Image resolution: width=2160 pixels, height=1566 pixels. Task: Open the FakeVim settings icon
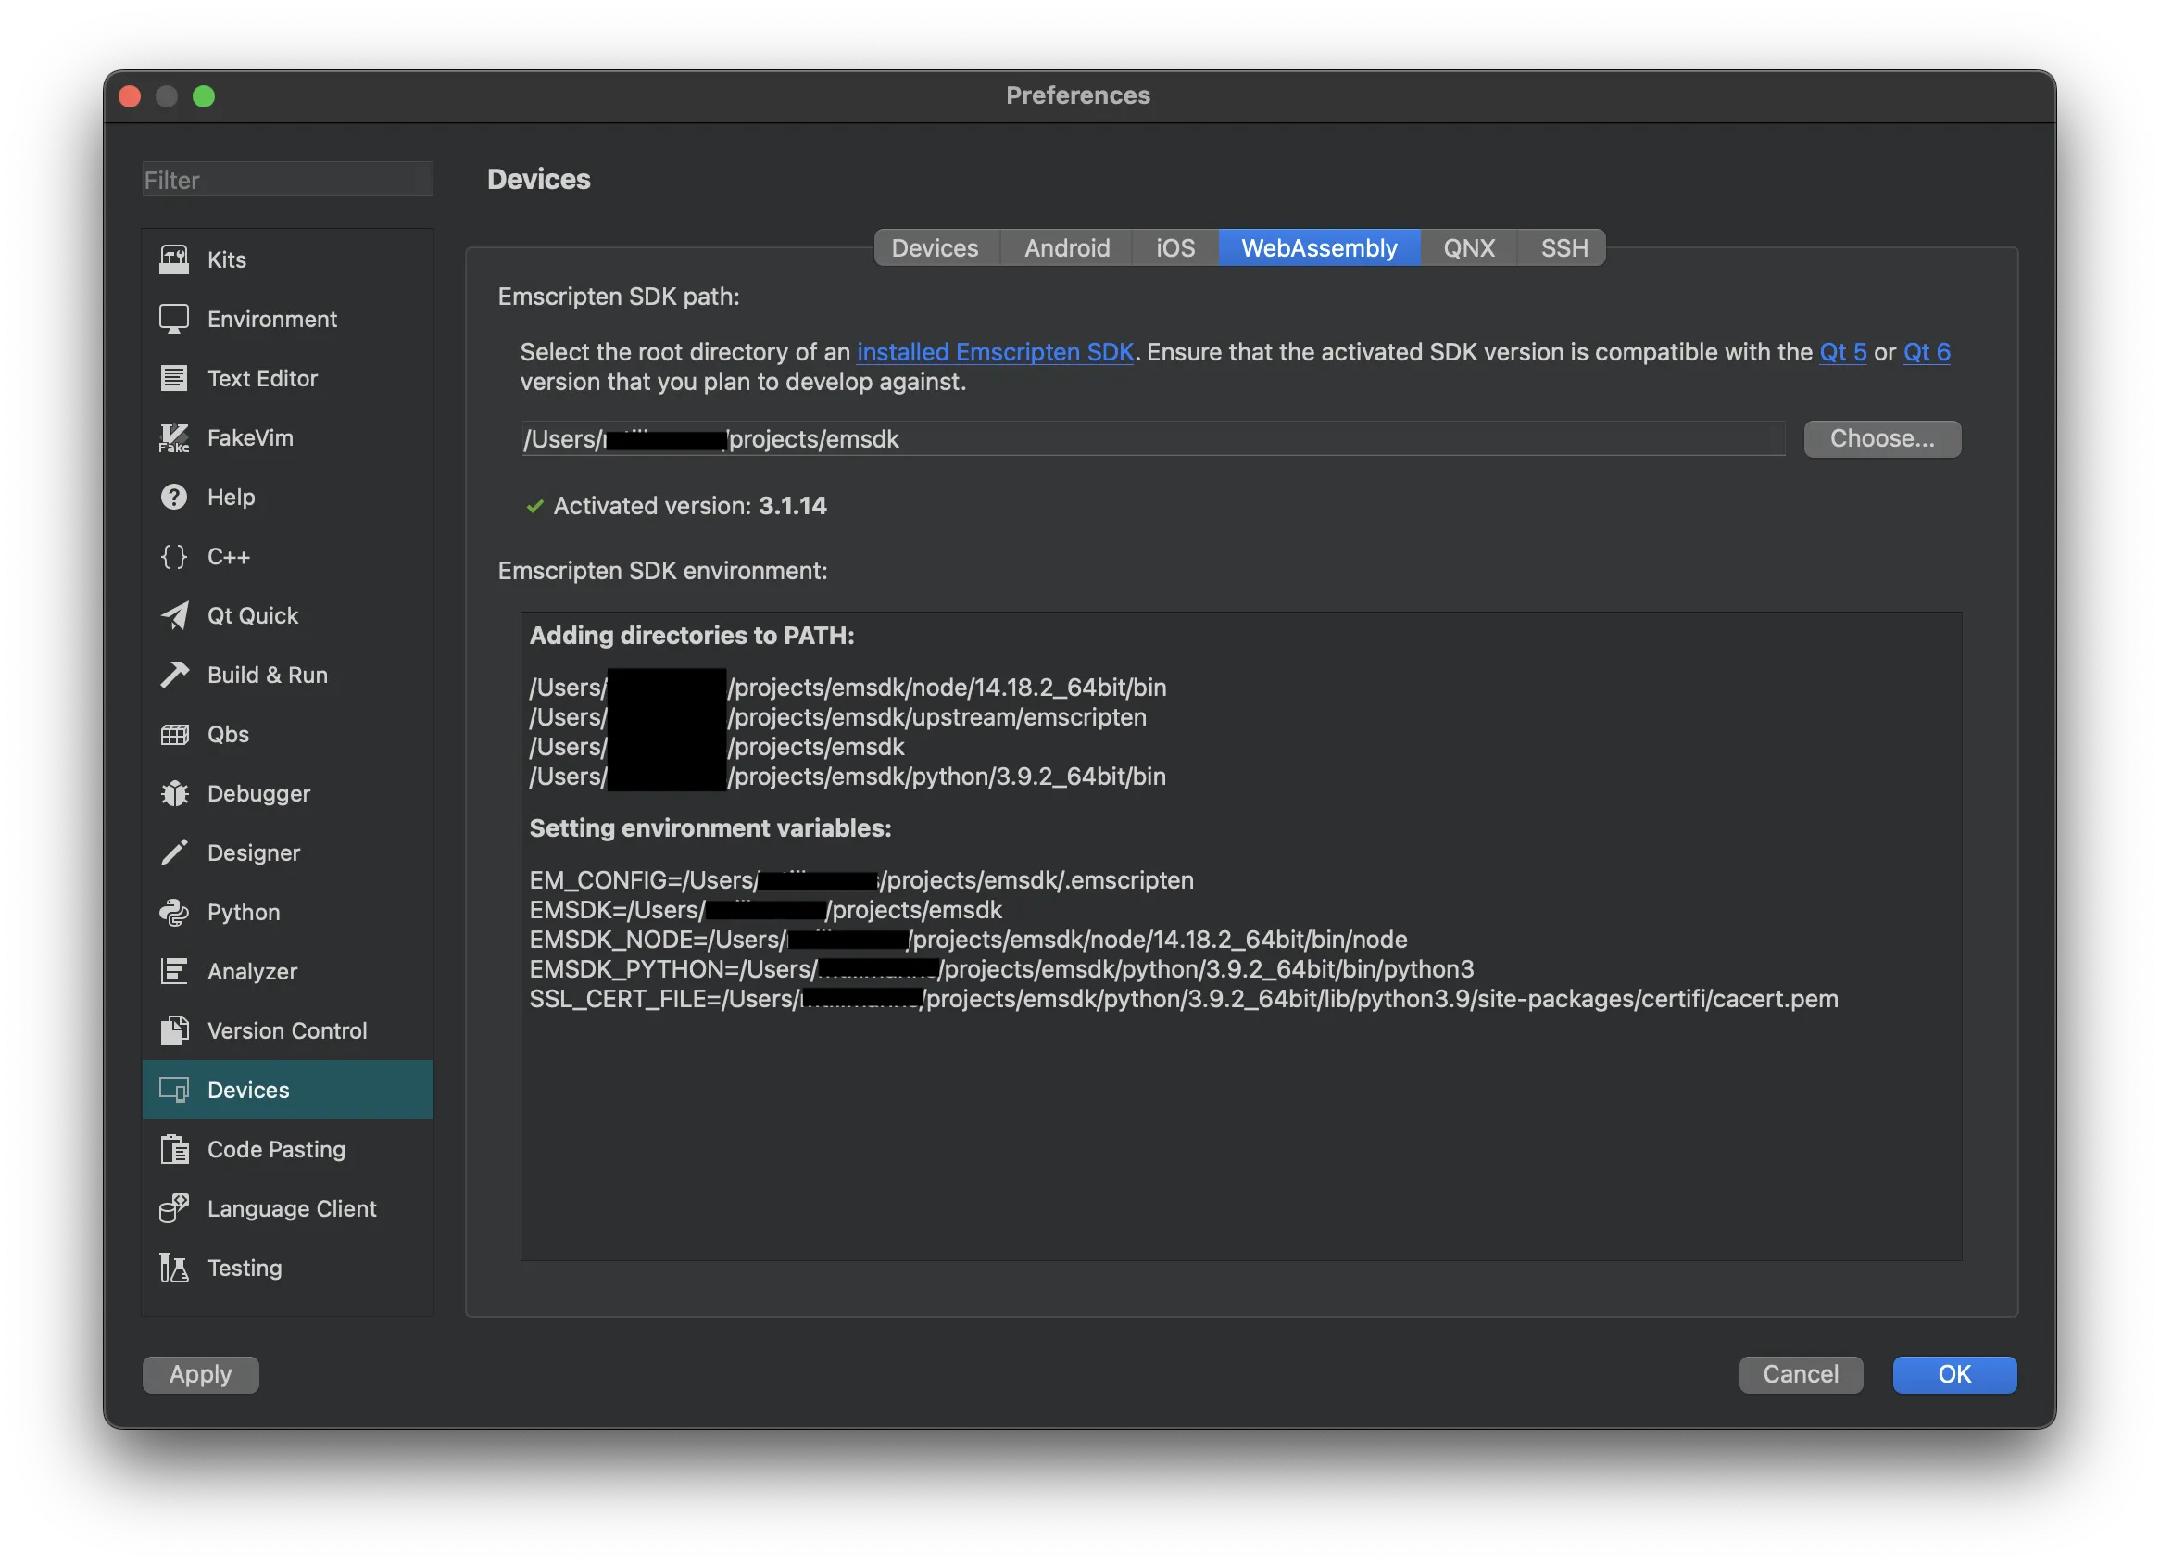click(x=173, y=438)
